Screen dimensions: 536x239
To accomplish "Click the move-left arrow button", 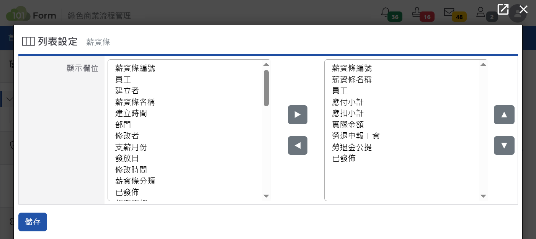I will point(297,145).
